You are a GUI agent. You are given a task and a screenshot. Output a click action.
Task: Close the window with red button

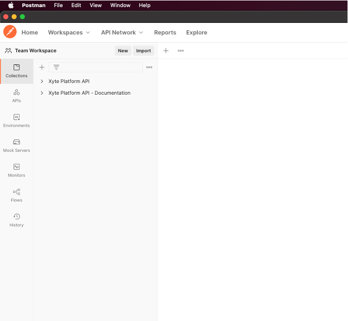coord(6,17)
